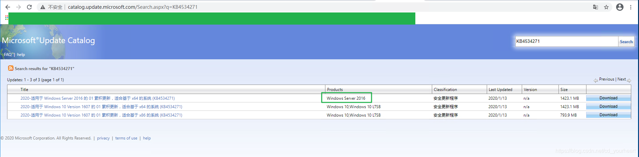Go back using browser back arrow
639x157 pixels.
pos(7,7)
